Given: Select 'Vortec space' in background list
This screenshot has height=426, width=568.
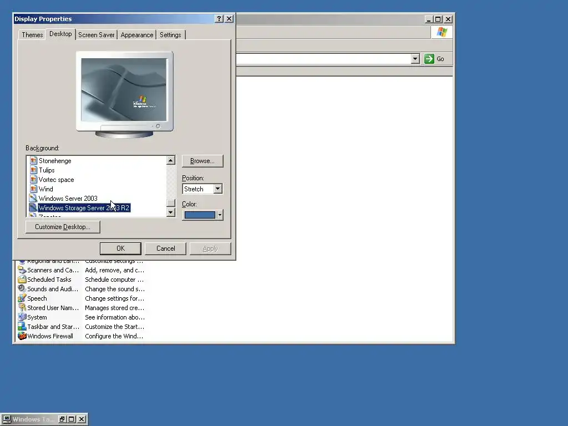Looking at the screenshot, I should (56, 180).
